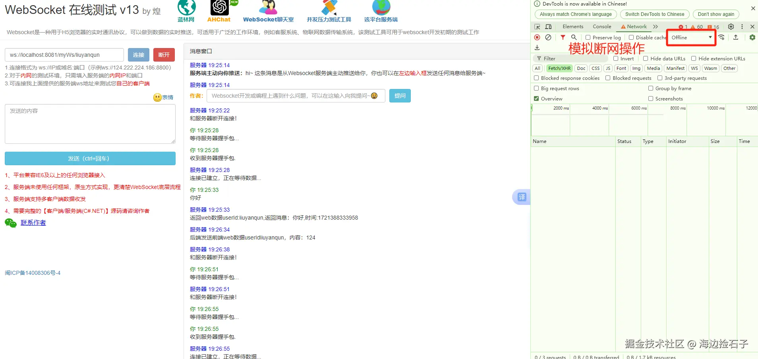Image resolution: width=758 pixels, height=359 pixels.
Task: Open the 蓝林网 globe icon link
Action: coord(186,7)
